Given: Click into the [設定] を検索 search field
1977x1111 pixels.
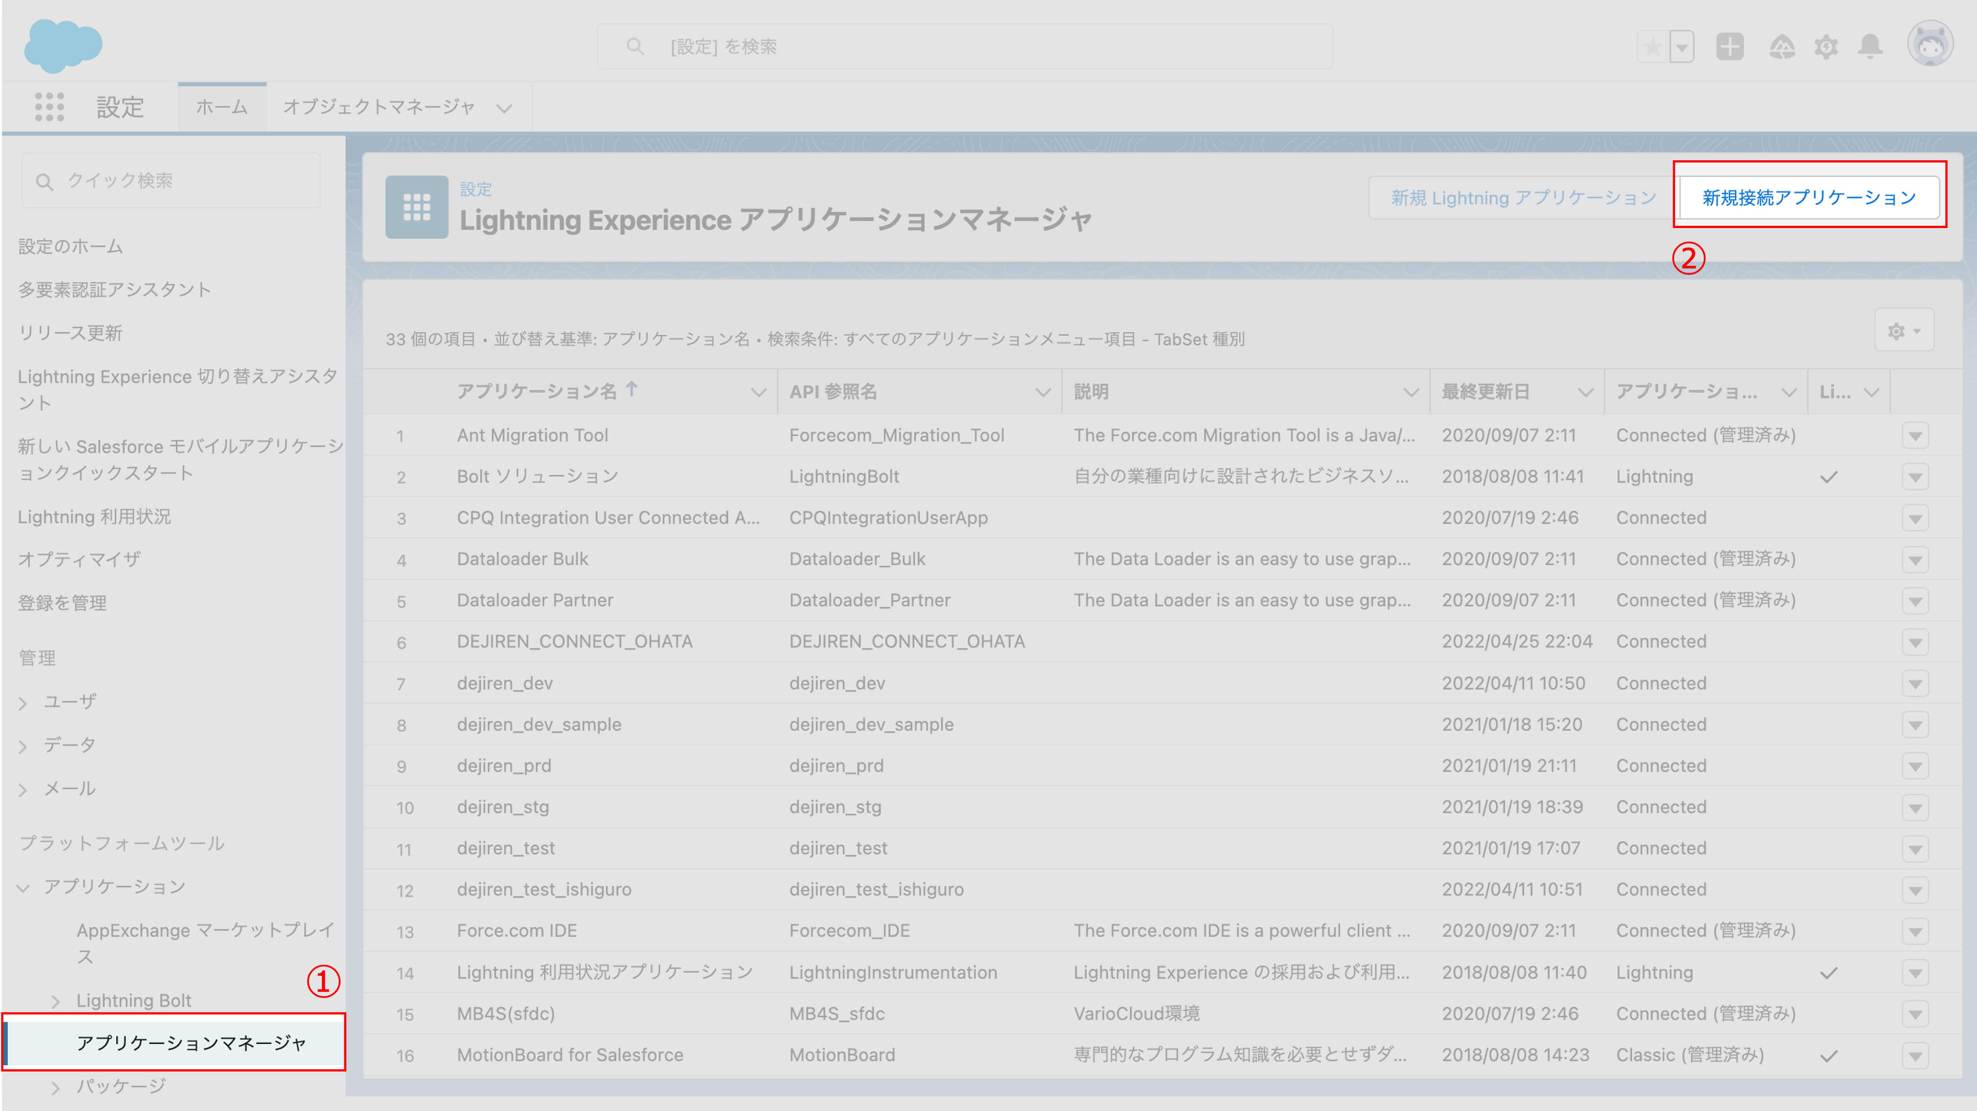Looking at the screenshot, I should (x=965, y=47).
